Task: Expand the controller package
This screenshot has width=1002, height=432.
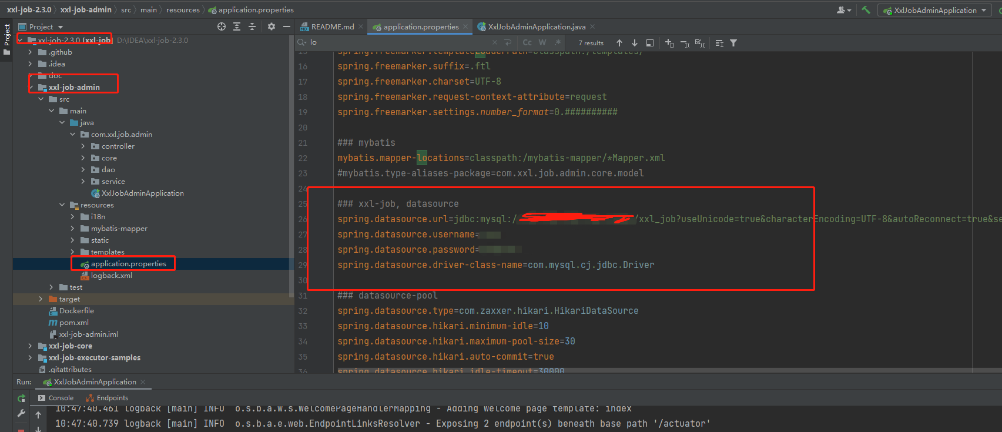Action: coord(83,146)
